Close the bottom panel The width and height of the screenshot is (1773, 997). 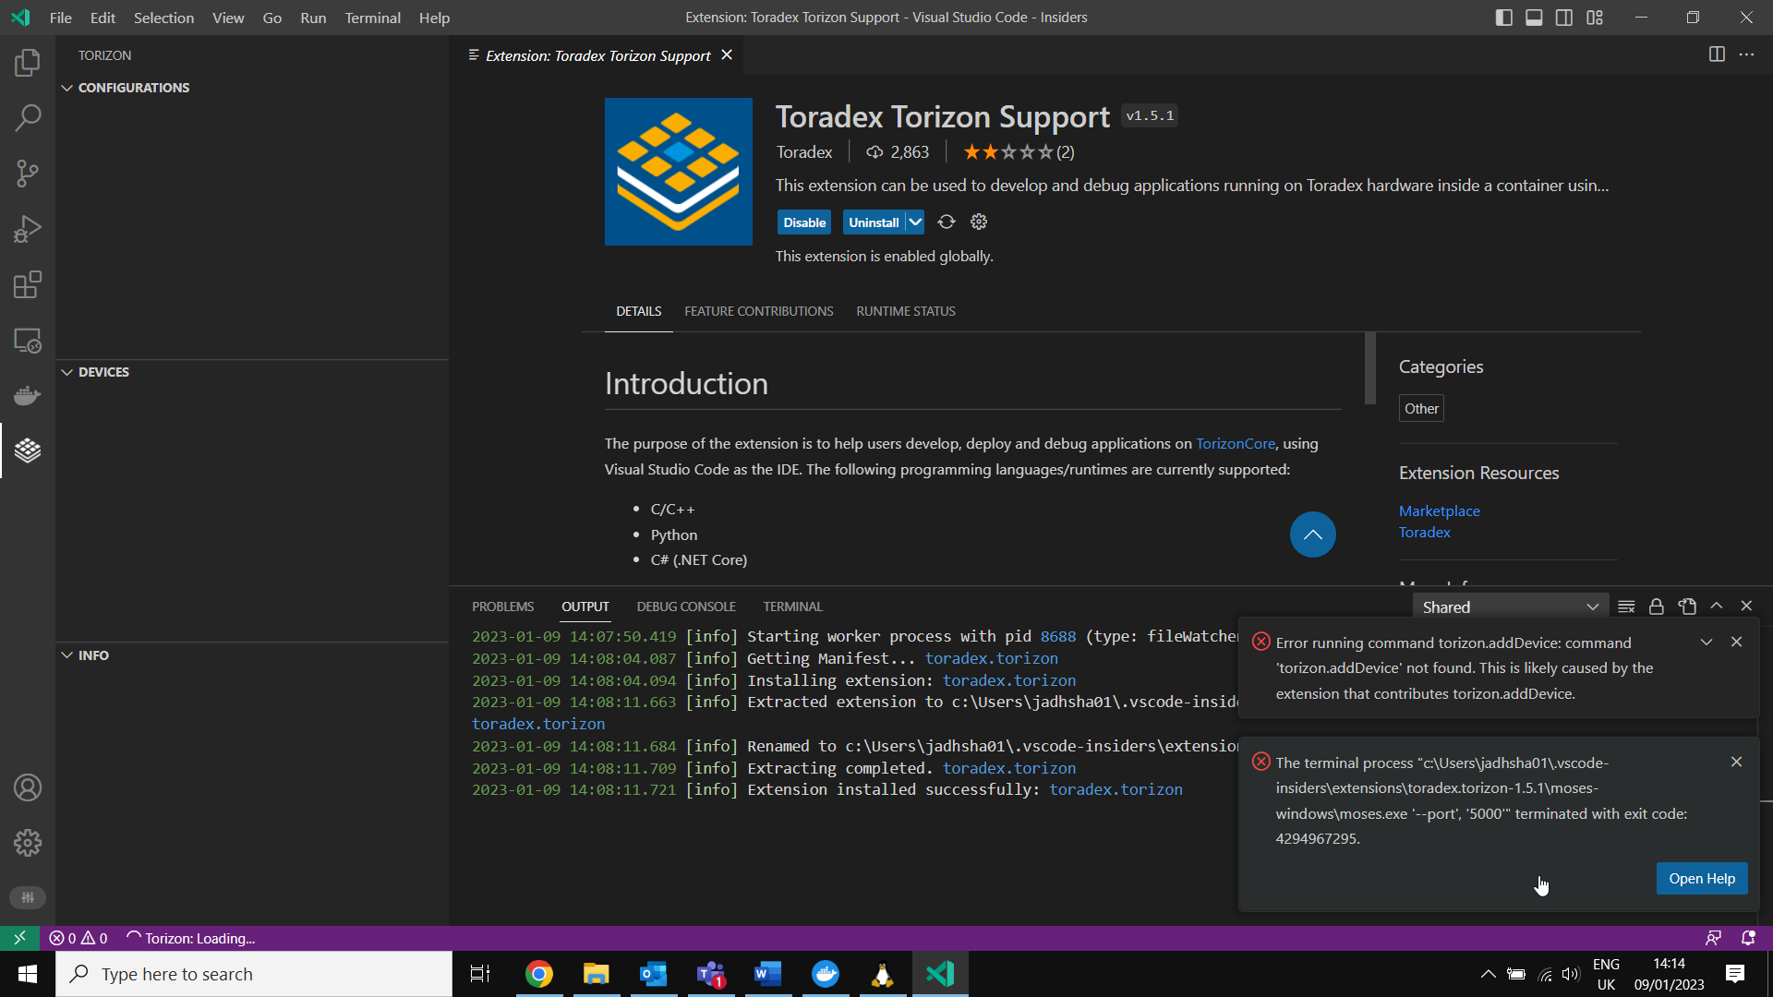1746,606
